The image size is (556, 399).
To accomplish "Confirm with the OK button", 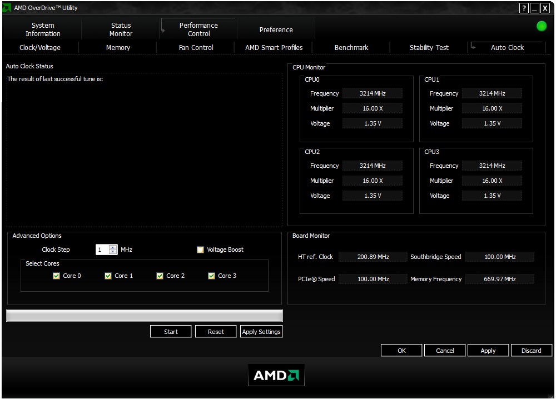I will 401,351.
